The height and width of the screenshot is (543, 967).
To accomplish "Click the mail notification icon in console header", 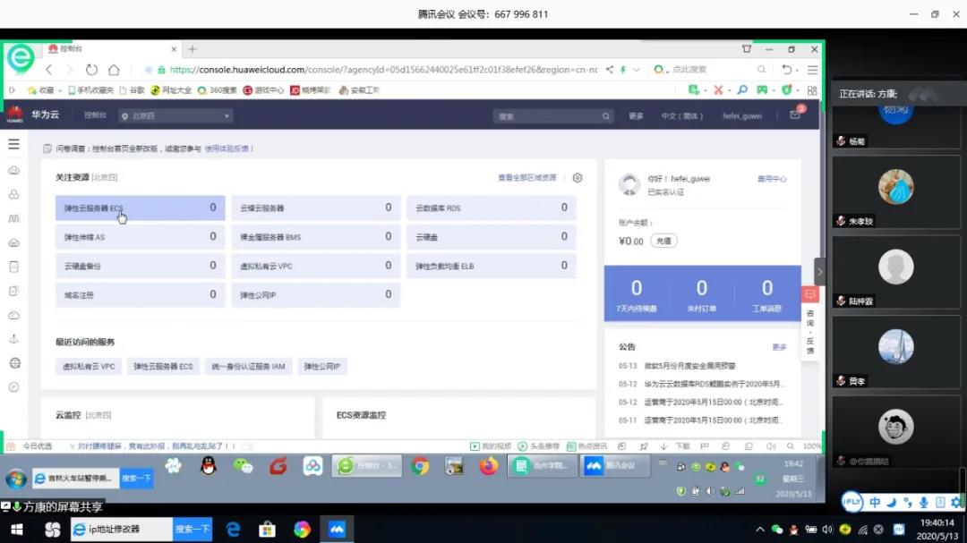I will (x=796, y=115).
